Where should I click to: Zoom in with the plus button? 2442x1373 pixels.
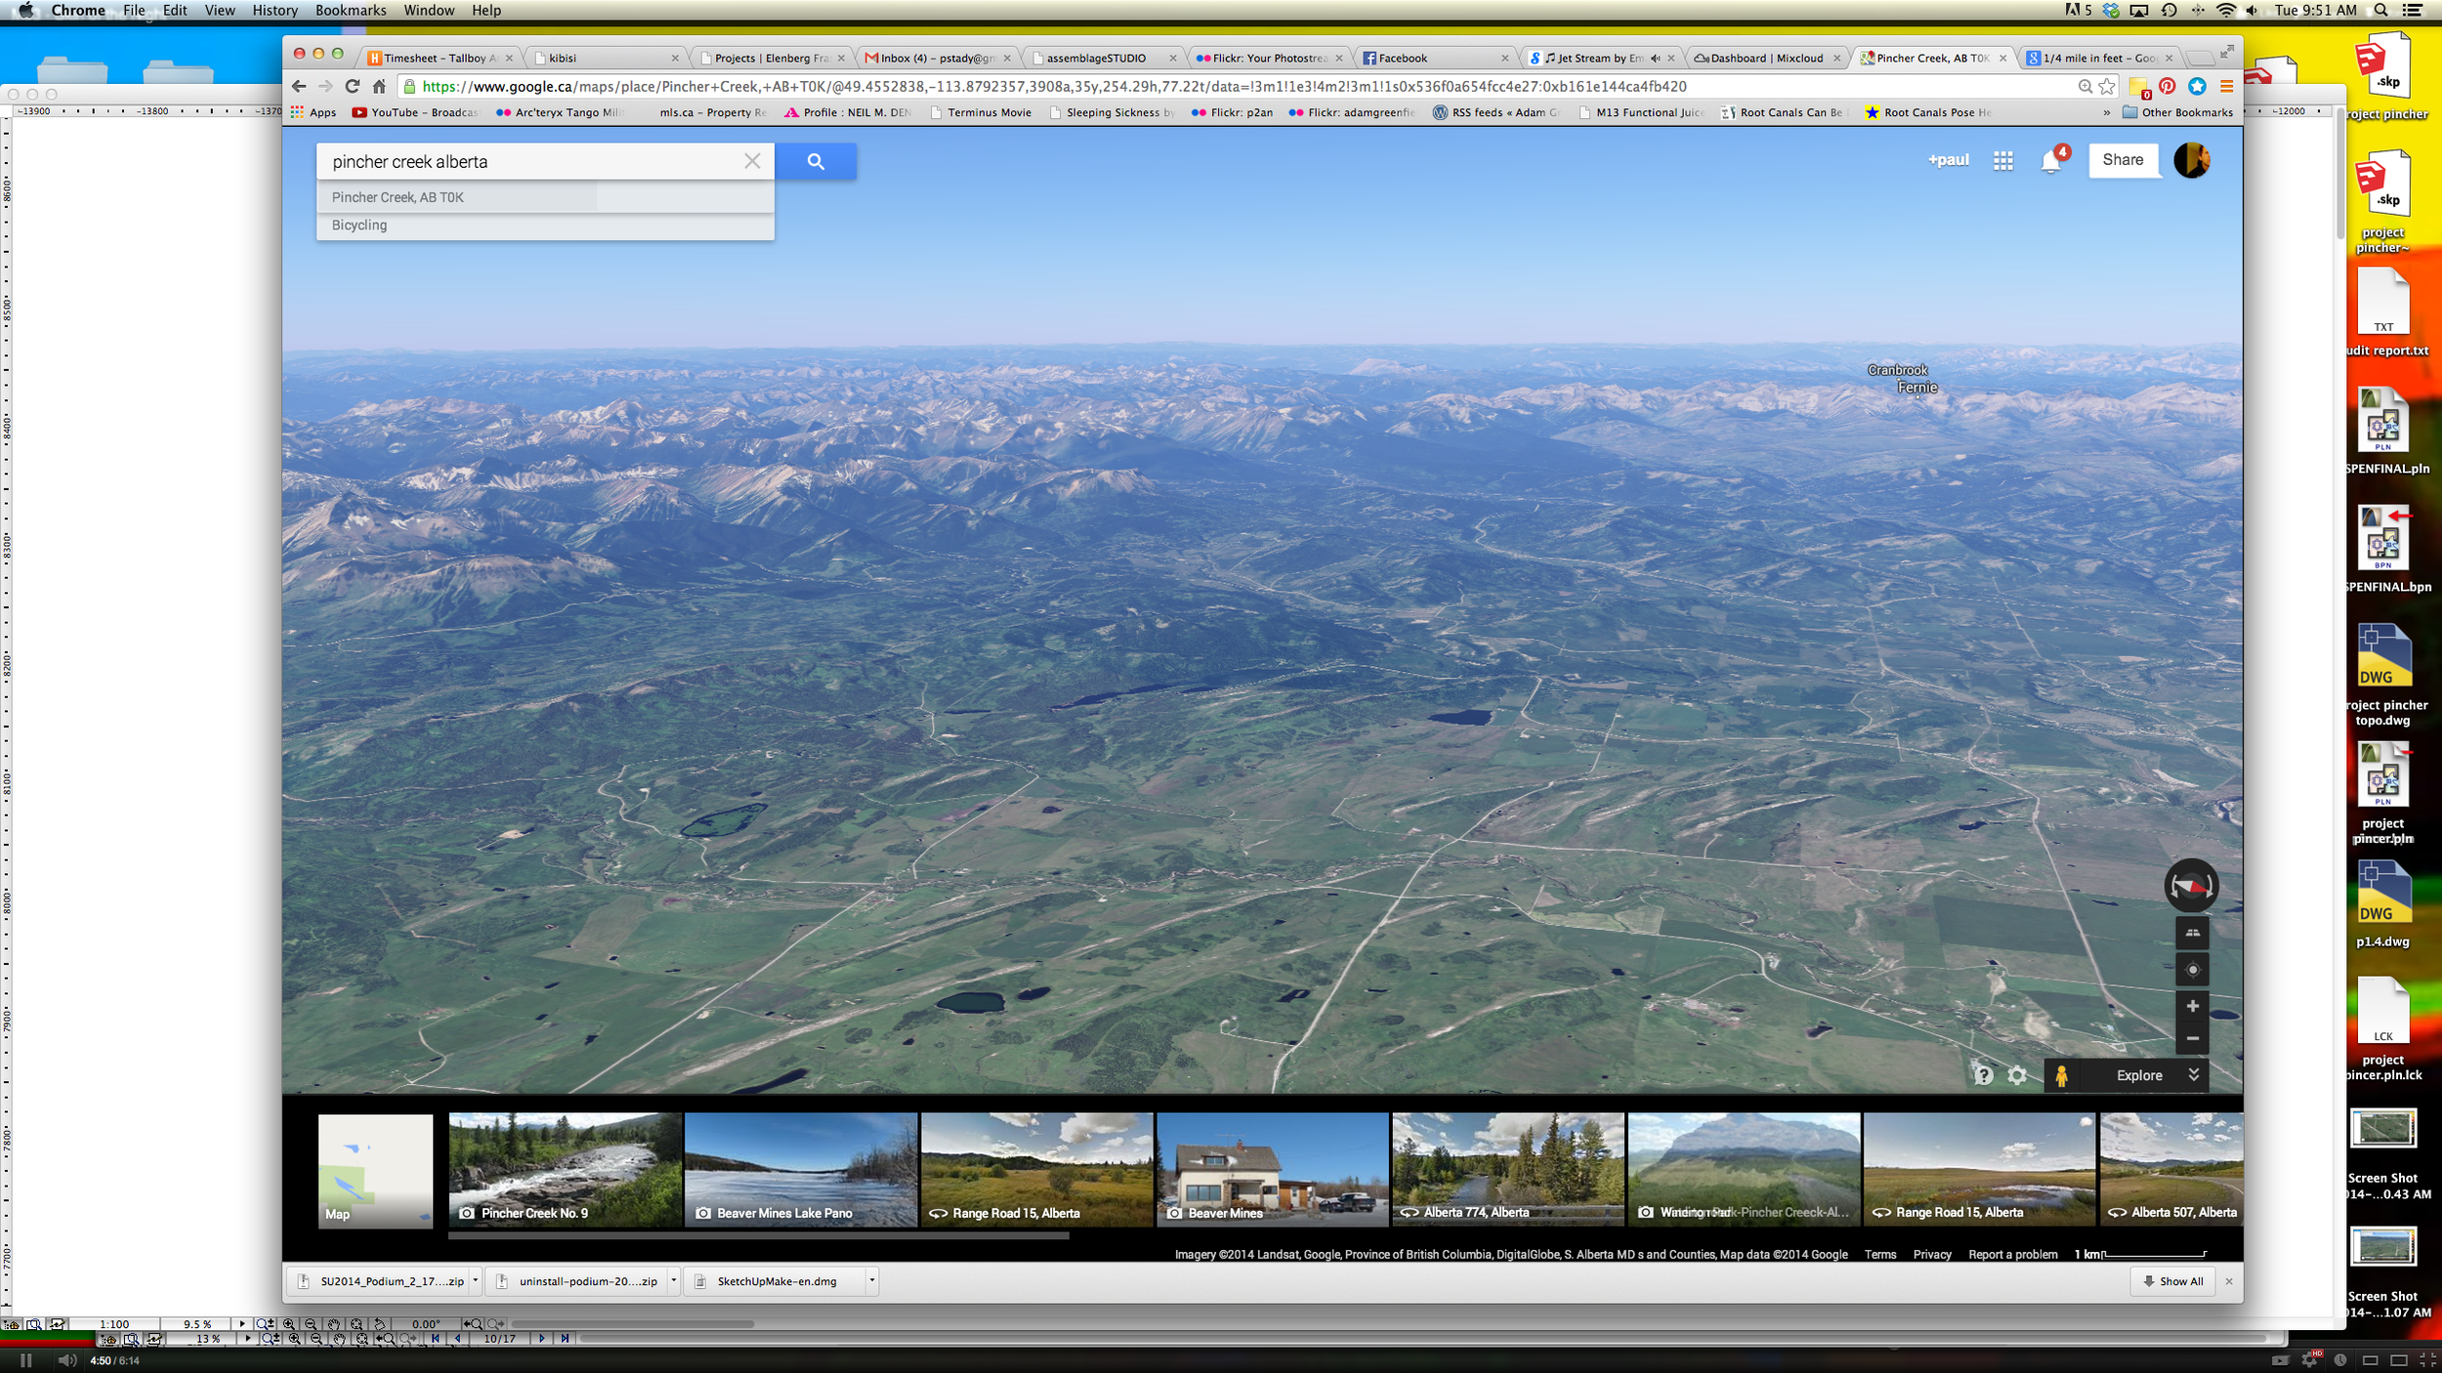pyautogui.click(x=2192, y=1006)
